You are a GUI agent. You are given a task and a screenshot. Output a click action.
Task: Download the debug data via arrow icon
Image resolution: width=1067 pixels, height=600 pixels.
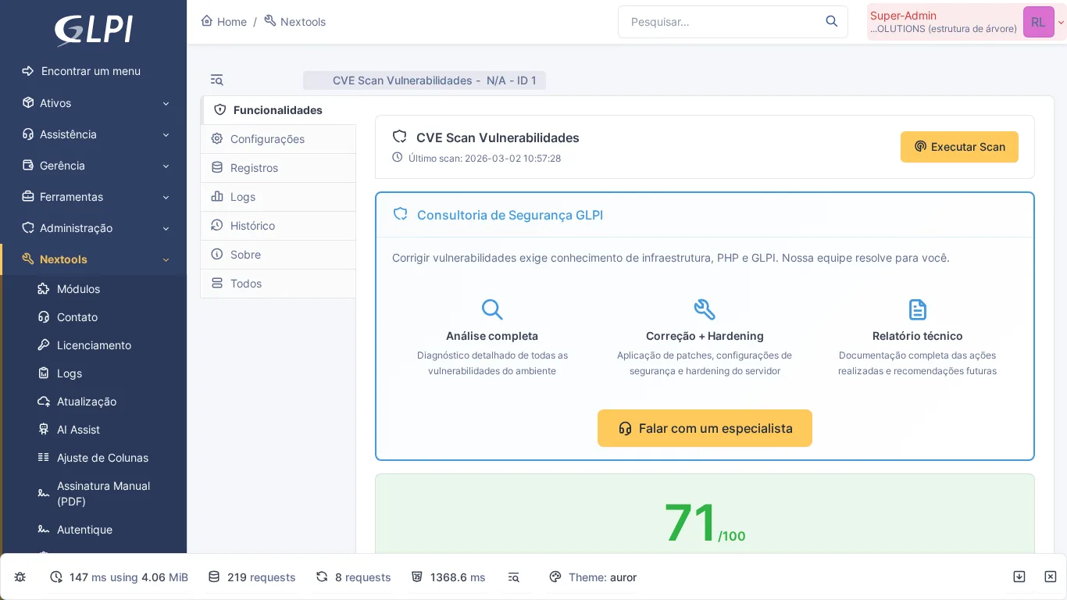(x=1019, y=577)
